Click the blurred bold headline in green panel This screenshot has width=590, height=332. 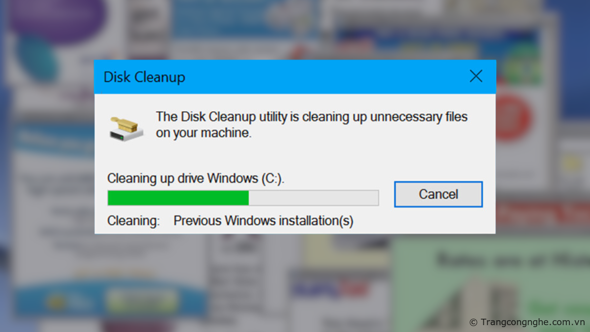point(511,259)
